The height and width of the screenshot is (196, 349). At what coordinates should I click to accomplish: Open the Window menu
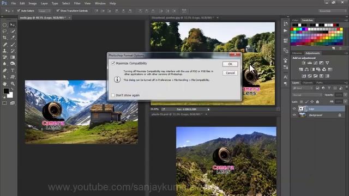pos(100,3)
